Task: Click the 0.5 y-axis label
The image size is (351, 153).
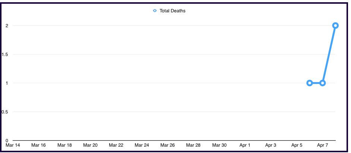Action: [x=5, y=112]
